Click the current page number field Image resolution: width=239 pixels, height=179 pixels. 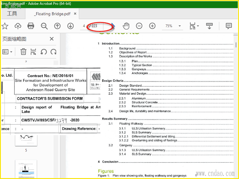coord(84,26)
